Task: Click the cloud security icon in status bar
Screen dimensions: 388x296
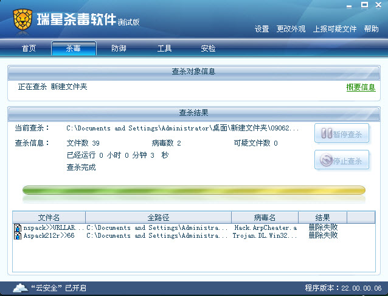Action: pos(21,288)
